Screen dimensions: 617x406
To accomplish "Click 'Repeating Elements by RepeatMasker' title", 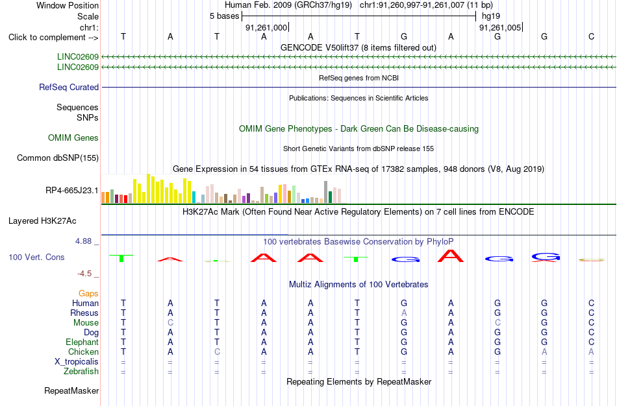I will point(359,382).
